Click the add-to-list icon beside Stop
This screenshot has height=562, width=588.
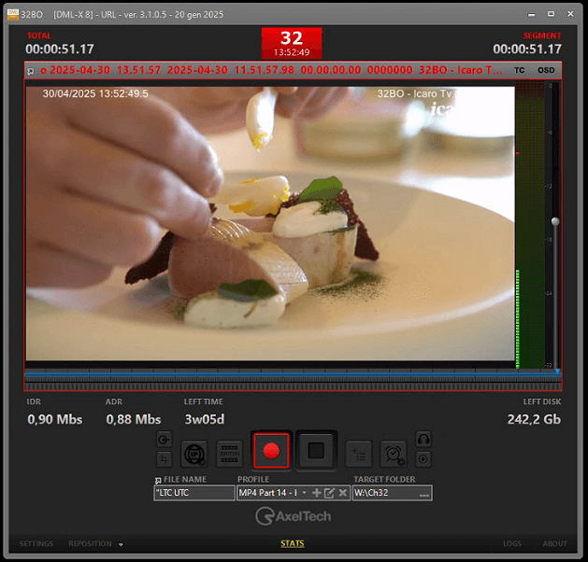[358, 452]
